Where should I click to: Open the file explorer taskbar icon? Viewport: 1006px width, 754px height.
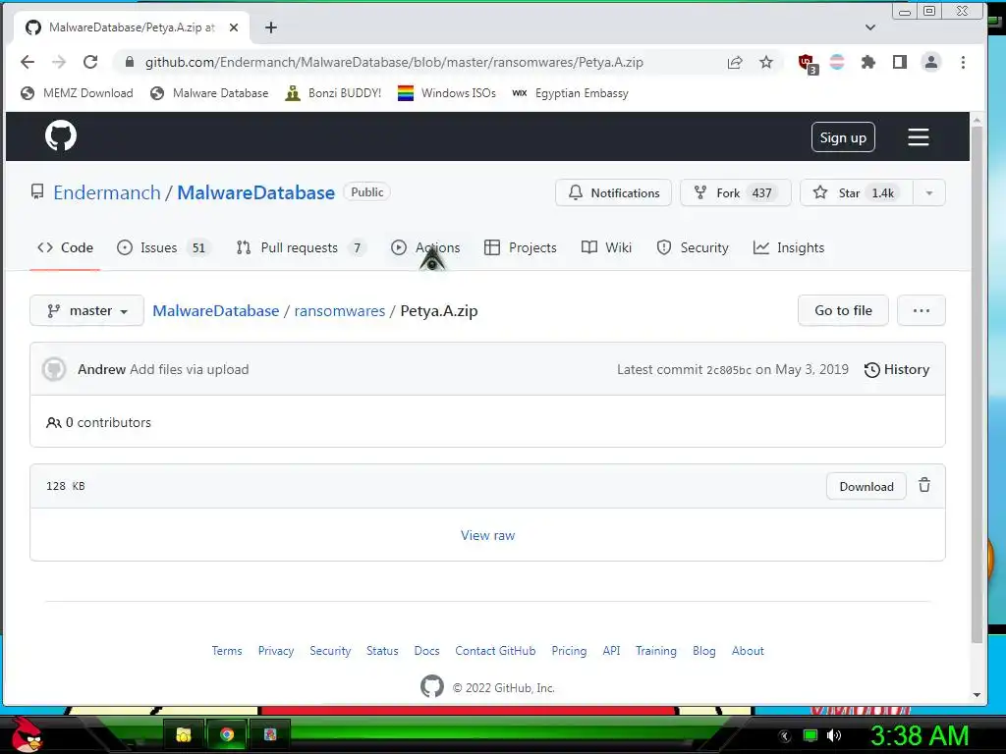(184, 734)
